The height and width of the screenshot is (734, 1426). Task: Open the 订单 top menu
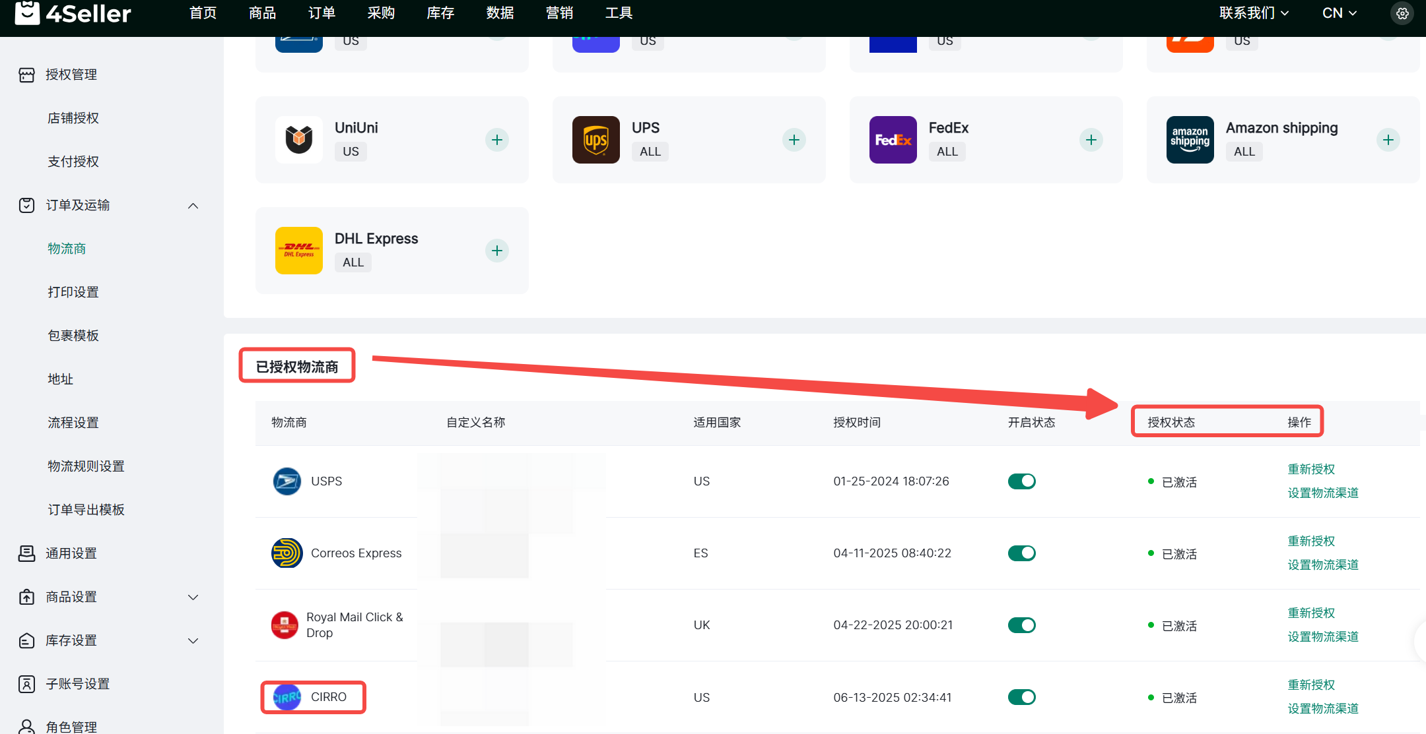[322, 13]
